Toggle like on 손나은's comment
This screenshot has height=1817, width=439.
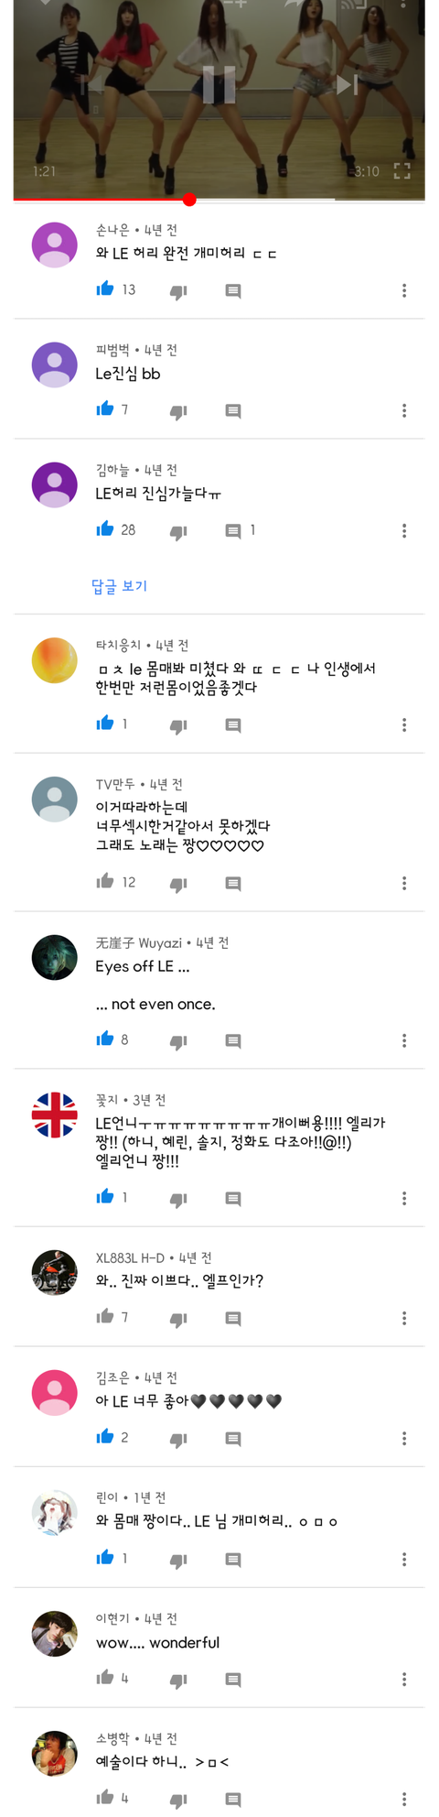click(105, 289)
